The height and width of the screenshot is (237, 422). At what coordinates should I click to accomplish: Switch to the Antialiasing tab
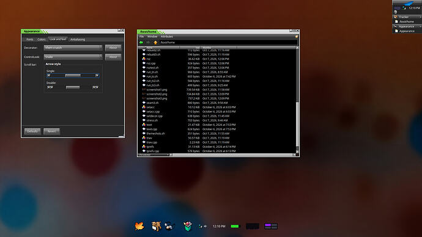[x=78, y=40]
